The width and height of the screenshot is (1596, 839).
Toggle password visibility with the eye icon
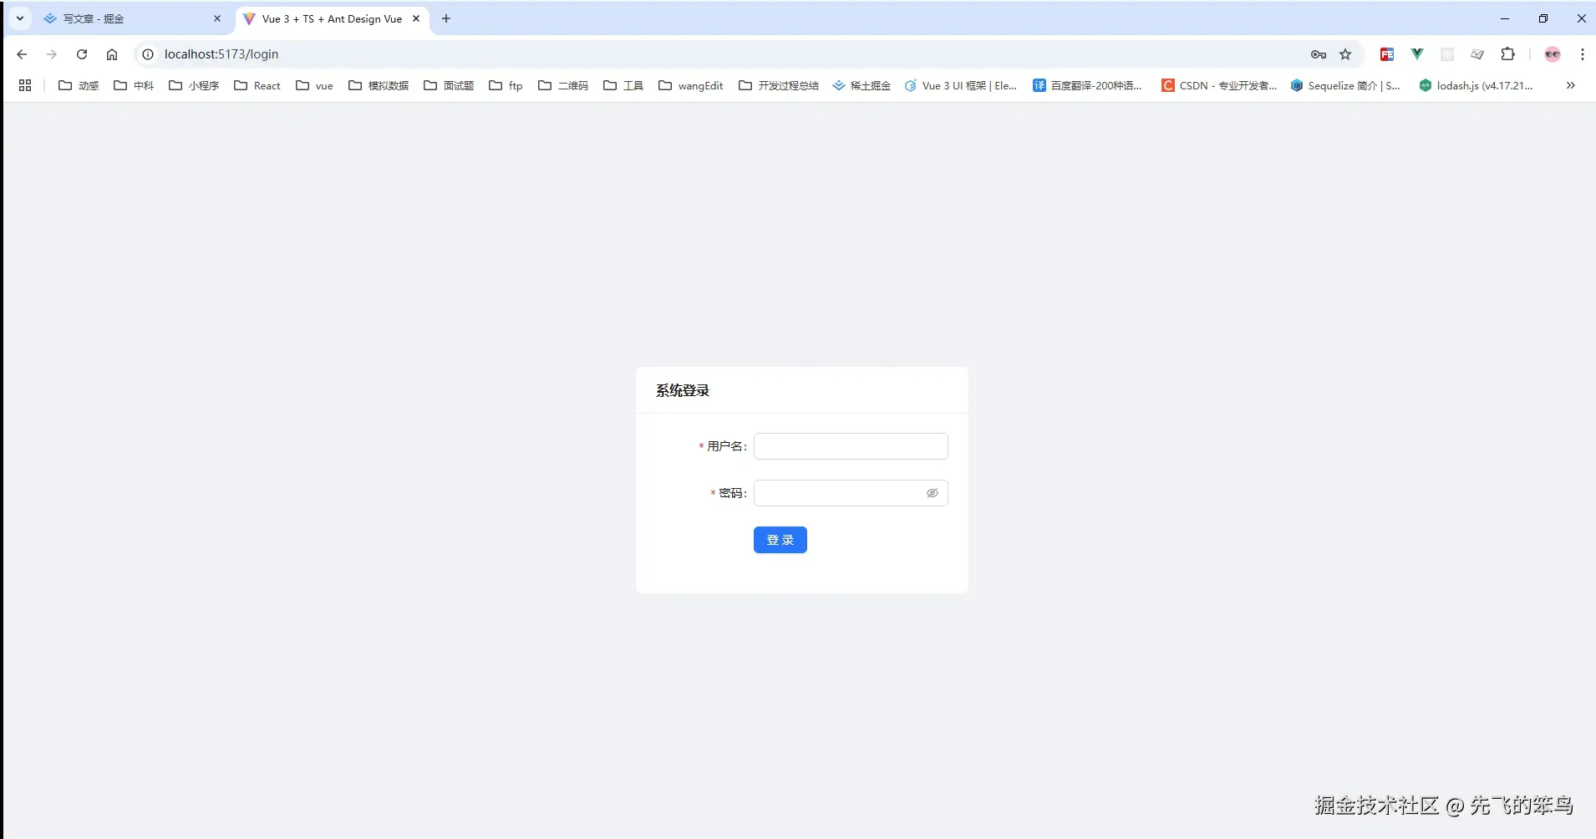pos(932,493)
